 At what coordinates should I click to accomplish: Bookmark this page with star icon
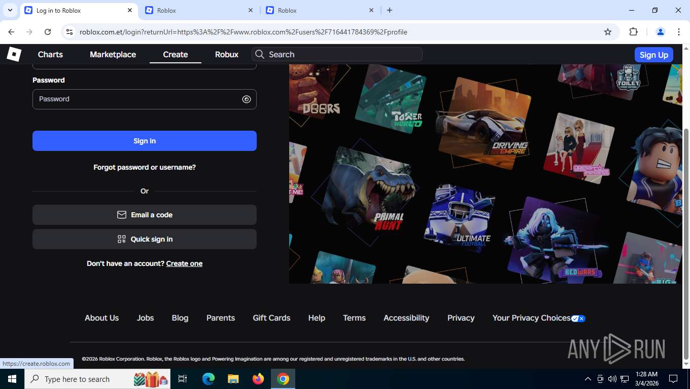(x=608, y=32)
